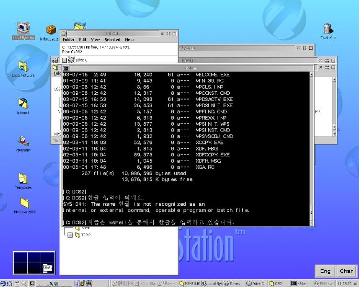Click the XCOPY.EXE line in KShell
This screenshot has width=359, height=287.
pyautogui.click(x=143, y=143)
